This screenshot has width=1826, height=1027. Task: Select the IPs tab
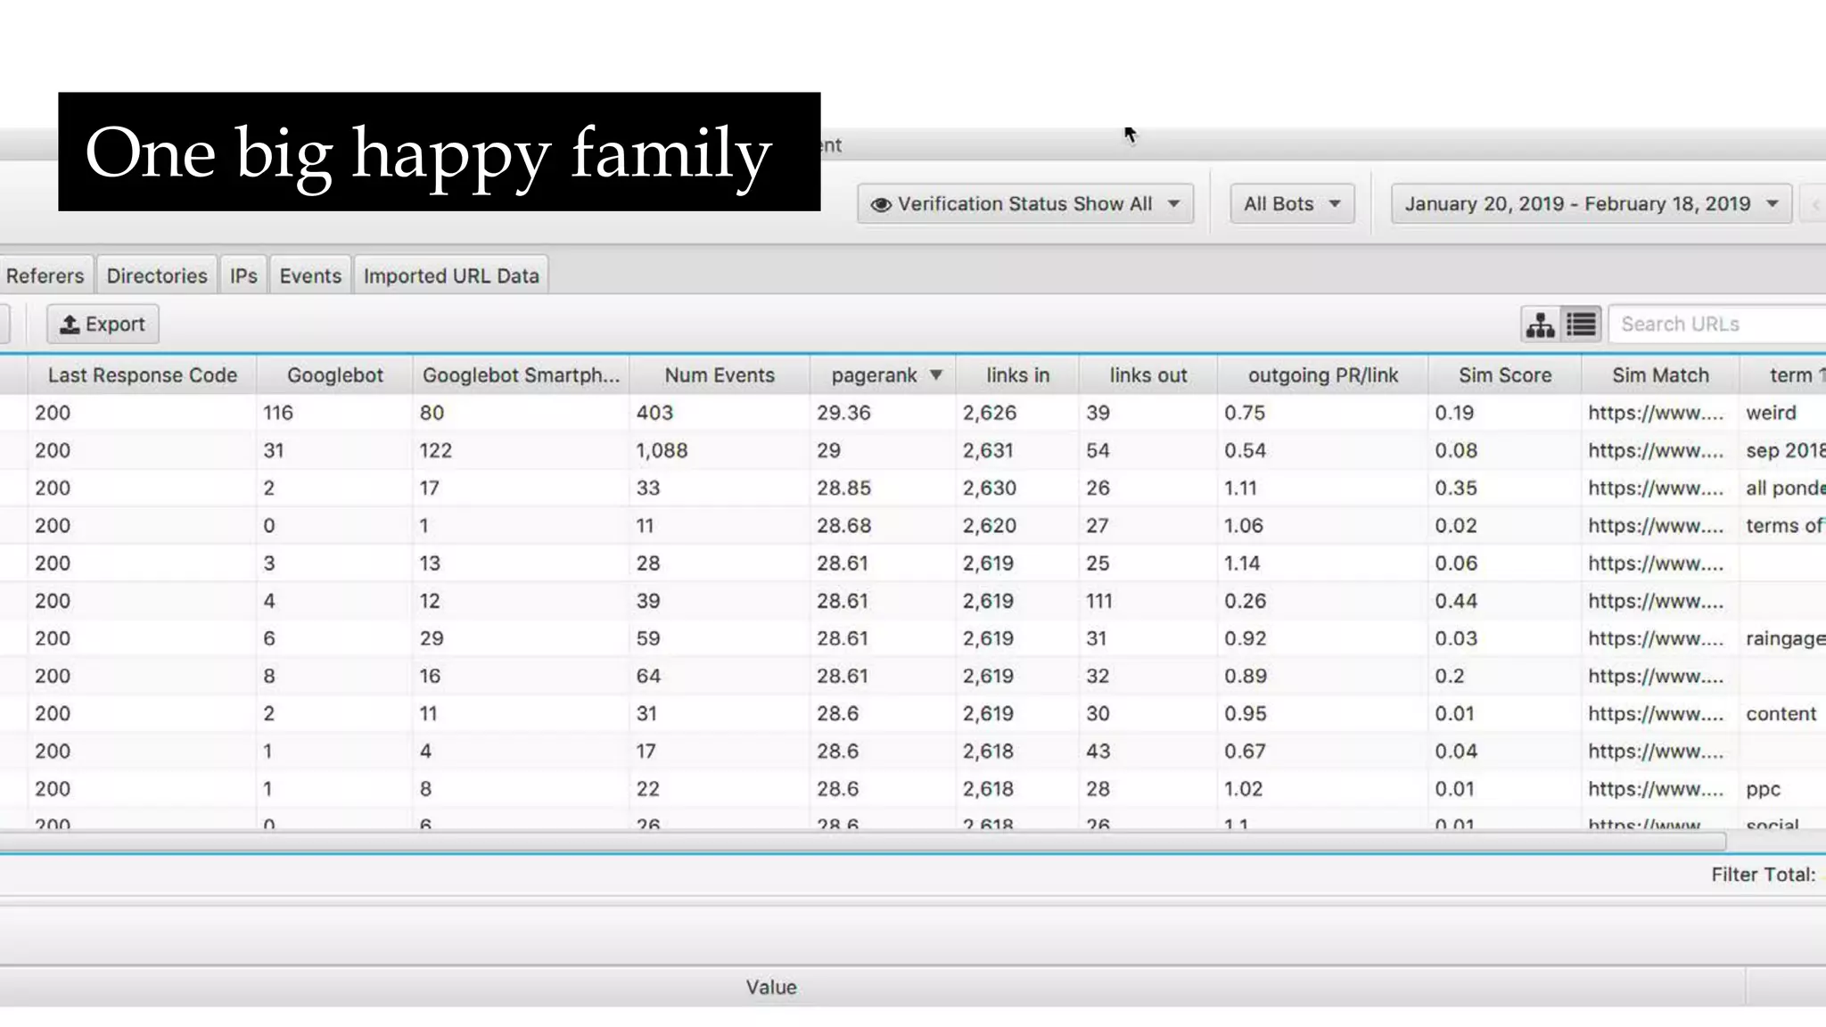(243, 275)
